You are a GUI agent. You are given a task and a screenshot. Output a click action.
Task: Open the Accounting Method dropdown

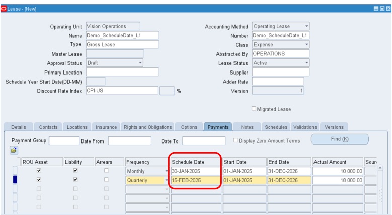click(x=306, y=26)
